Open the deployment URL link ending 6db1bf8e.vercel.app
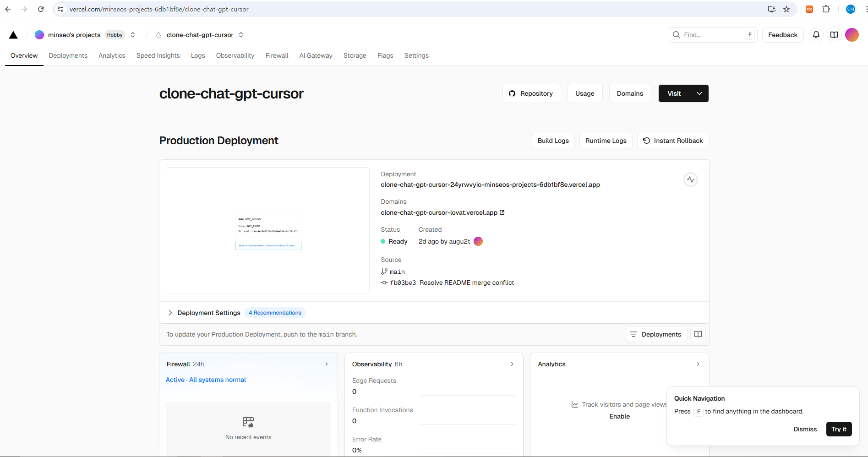Viewport: 868px width, 457px height. pos(490,185)
